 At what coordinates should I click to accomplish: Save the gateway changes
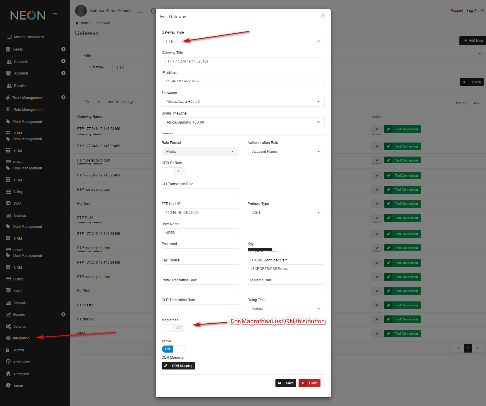pyautogui.click(x=286, y=383)
